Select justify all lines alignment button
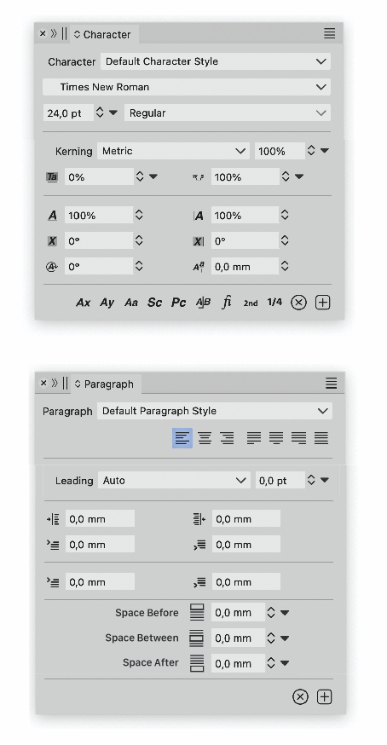The height and width of the screenshot is (745, 387). click(x=321, y=438)
